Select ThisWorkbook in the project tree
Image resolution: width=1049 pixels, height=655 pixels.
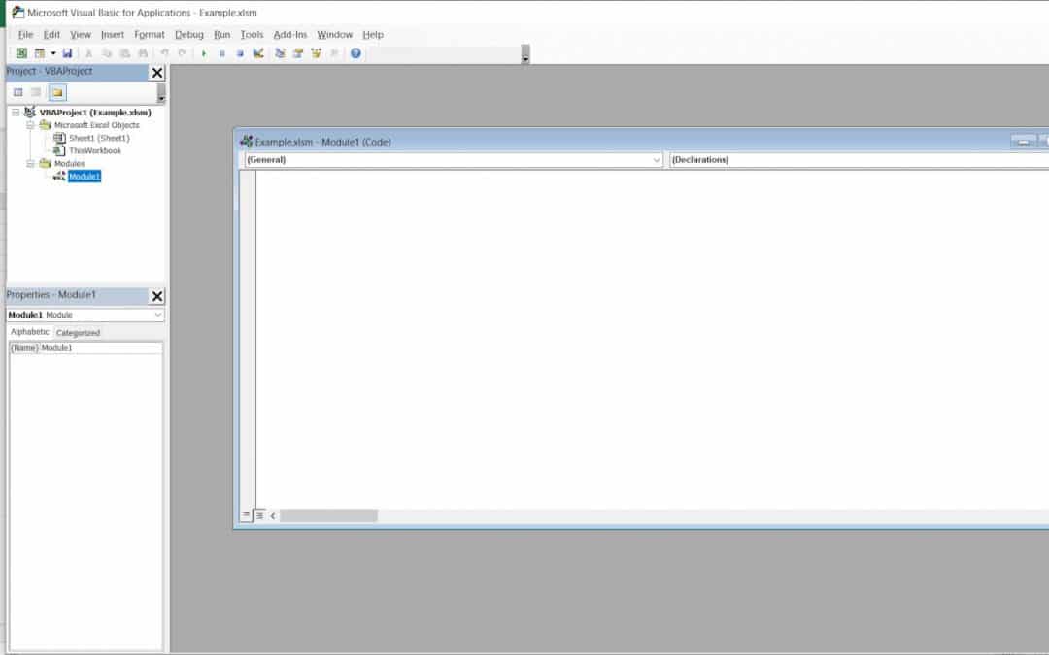click(94, 151)
